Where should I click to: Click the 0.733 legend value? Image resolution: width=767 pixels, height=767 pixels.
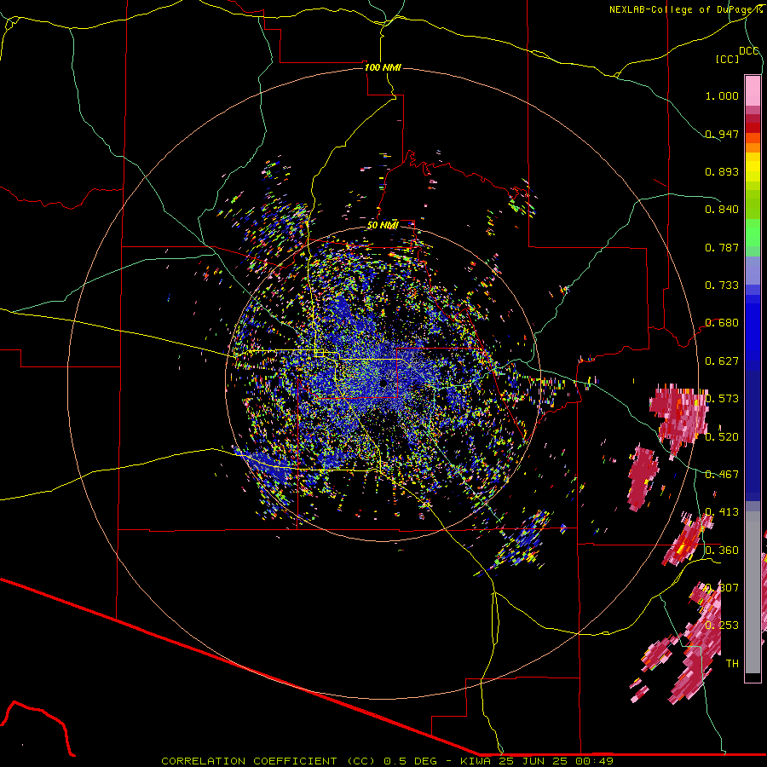pyautogui.click(x=722, y=285)
